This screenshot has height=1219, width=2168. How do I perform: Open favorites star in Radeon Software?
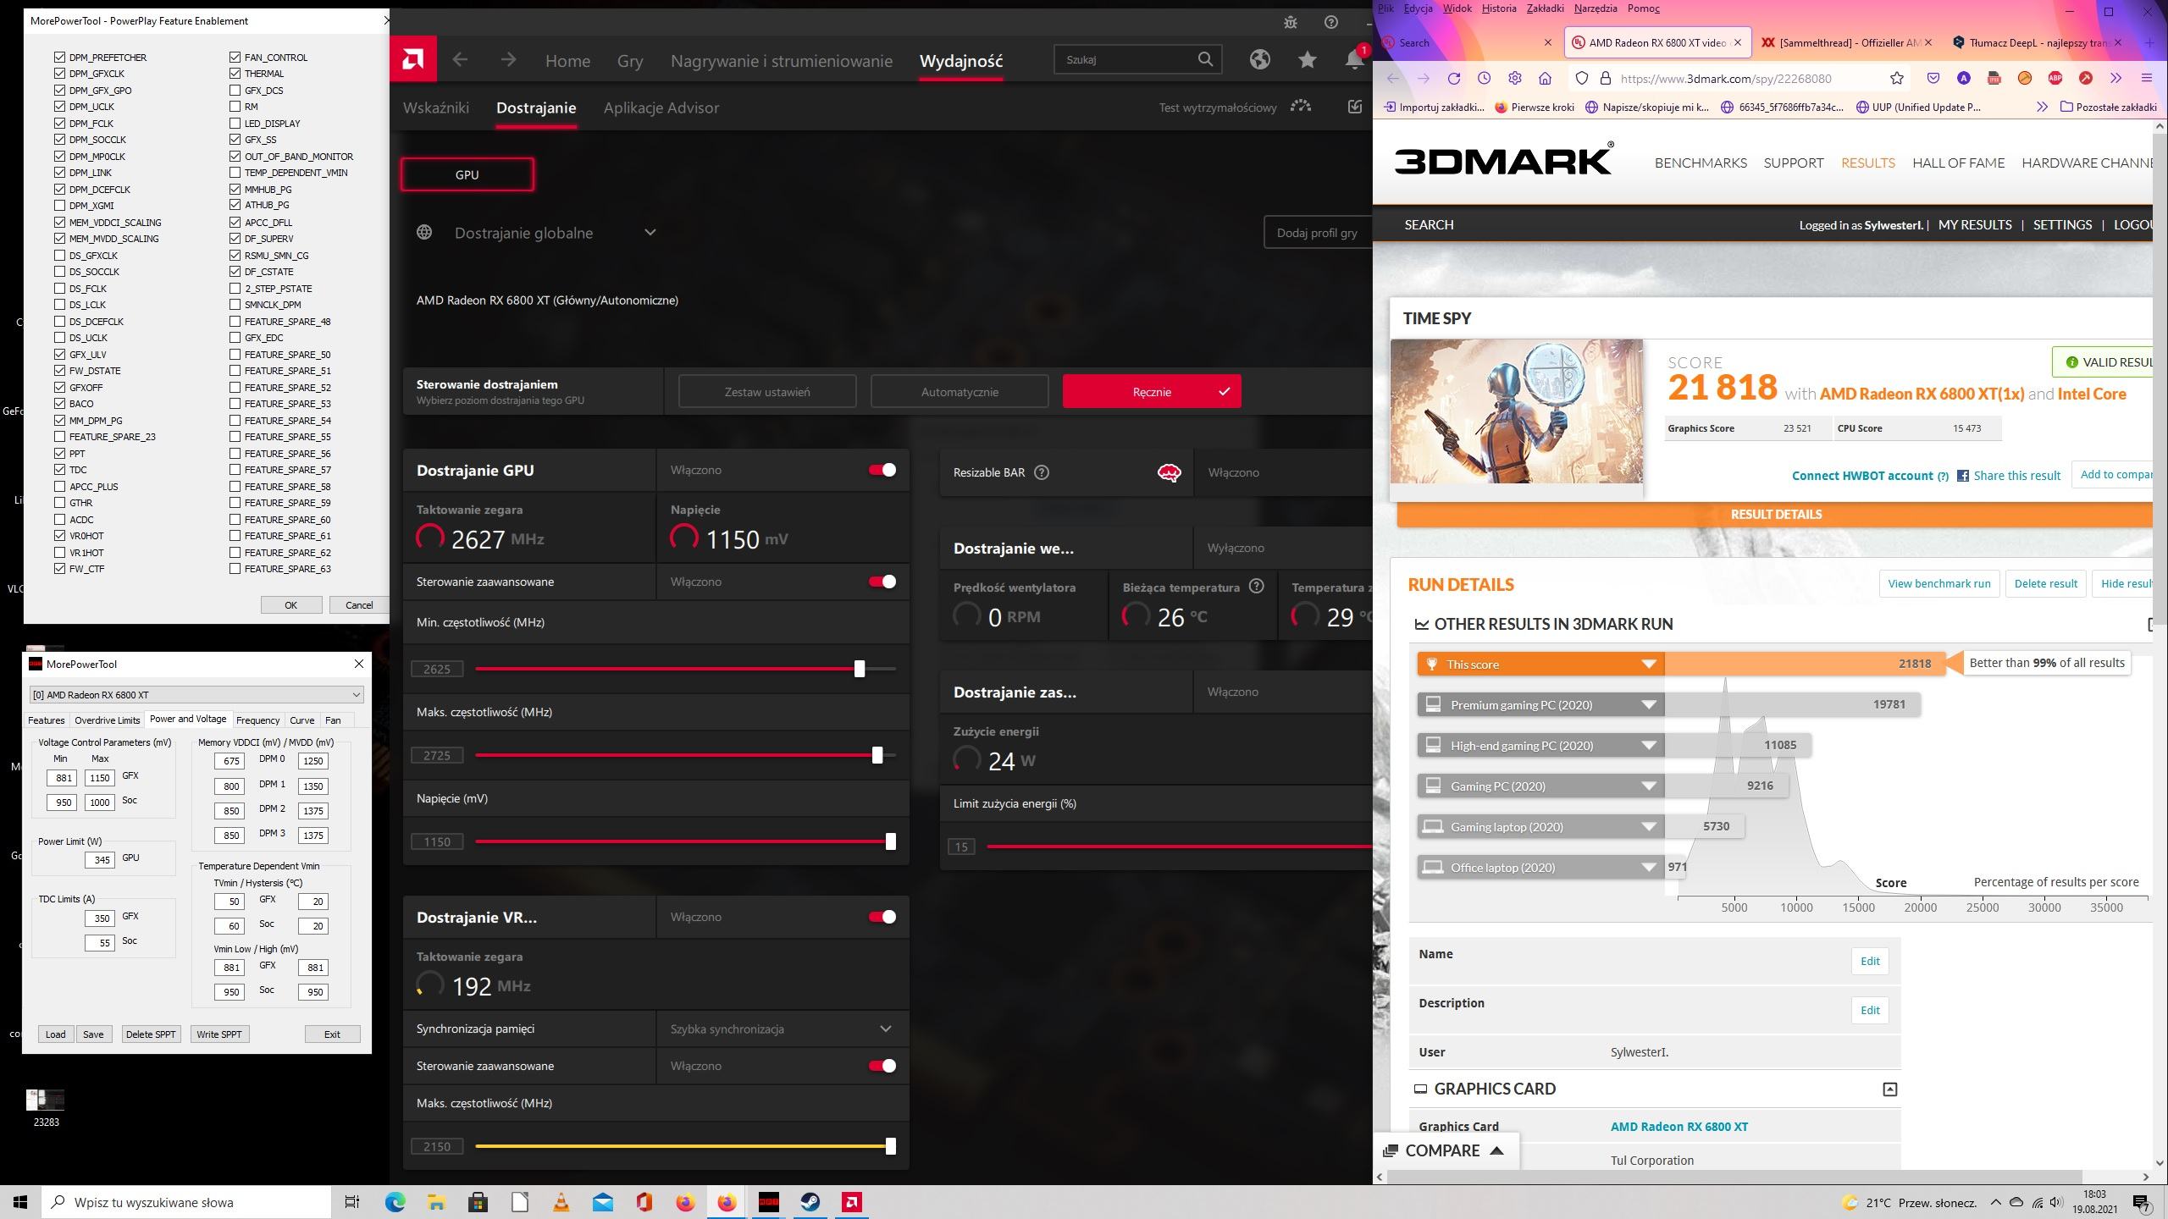click(x=1308, y=59)
